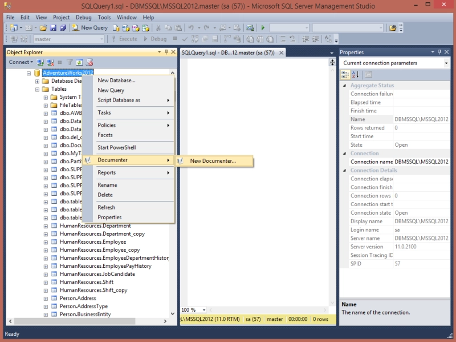The height and width of the screenshot is (342, 456).
Task: Select the SQLQuery1.sql document tab
Action: [228, 53]
